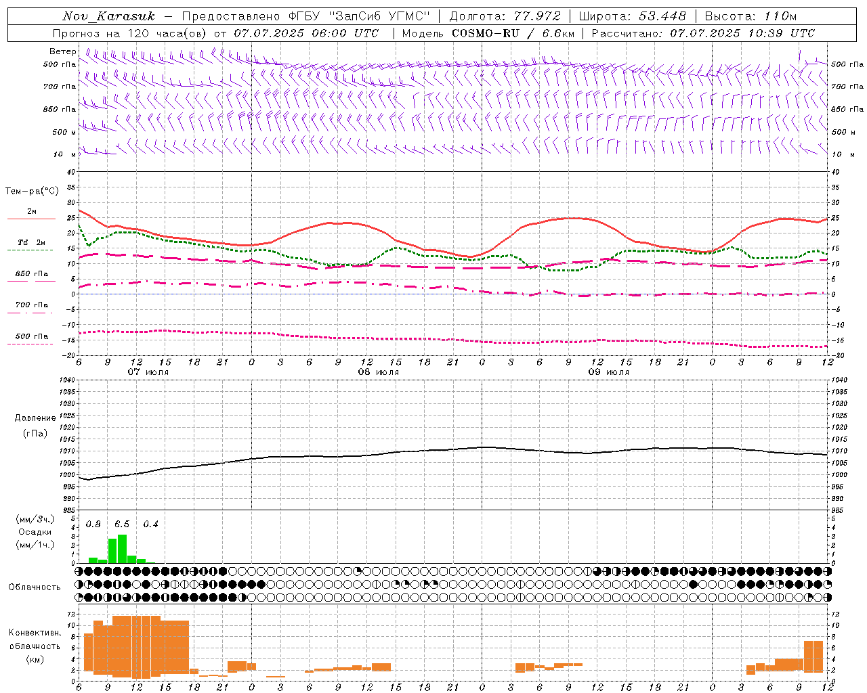Click the 0.8 three-hour precipitation total
The width and height of the screenshot is (867, 693).
(x=93, y=524)
